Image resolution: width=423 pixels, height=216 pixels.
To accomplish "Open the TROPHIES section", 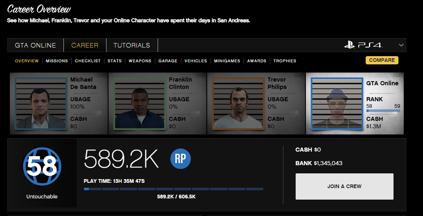I will pos(285,61).
